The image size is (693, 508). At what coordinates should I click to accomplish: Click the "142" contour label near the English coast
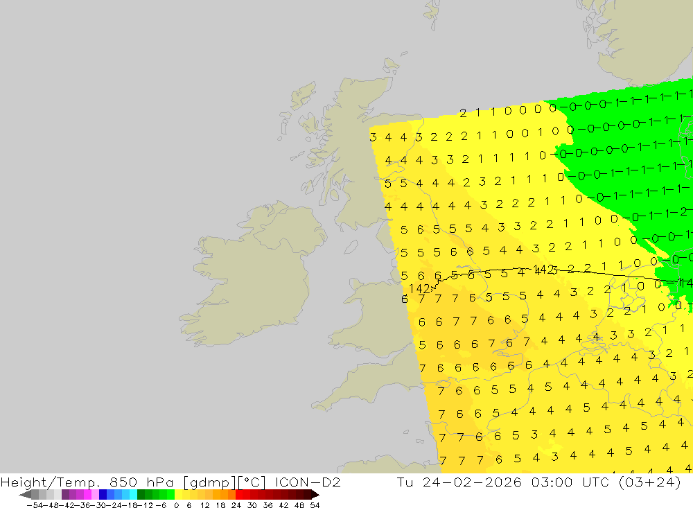click(419, 289)
